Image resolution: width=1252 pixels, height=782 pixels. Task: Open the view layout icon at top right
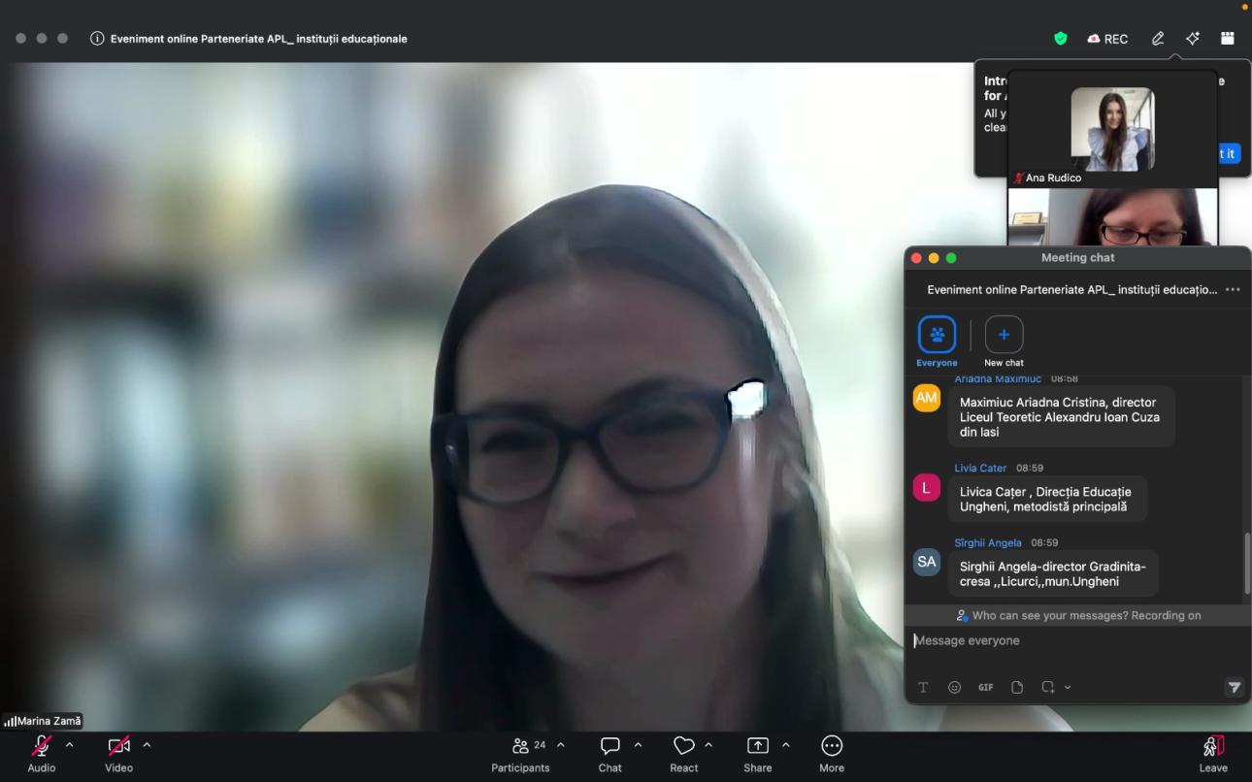click(x=1228, y=39)
